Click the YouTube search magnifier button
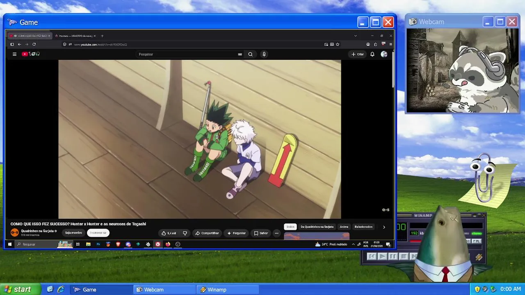 pyautogui.click(x=250, y=54)
